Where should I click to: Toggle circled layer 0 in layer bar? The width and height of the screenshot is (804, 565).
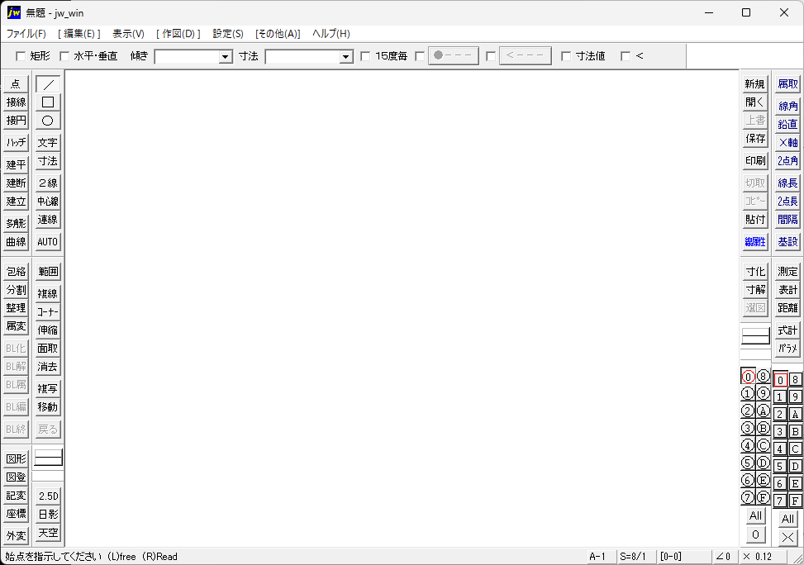748,377
